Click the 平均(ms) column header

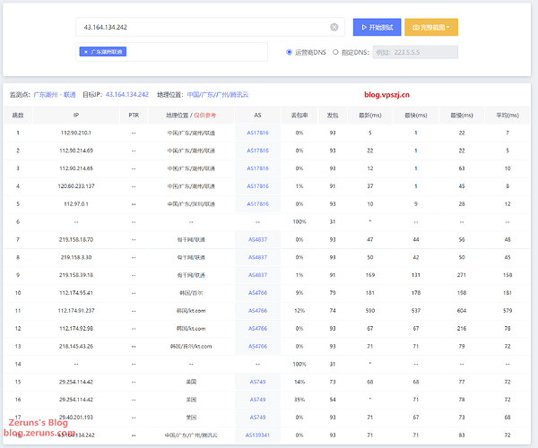[x=508, y=115]
